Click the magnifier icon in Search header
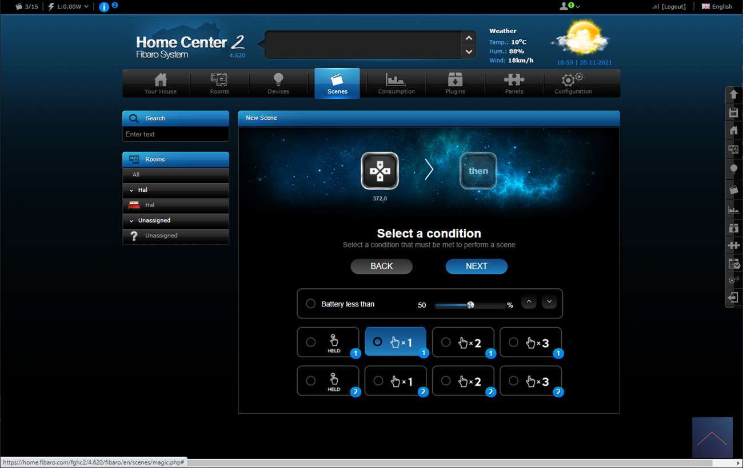 point(134,118)
